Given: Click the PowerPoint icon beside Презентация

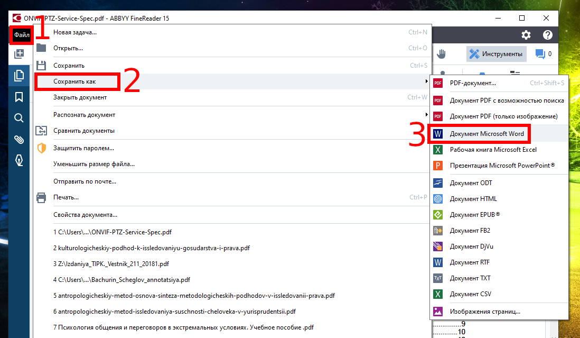Looking at the screenshot, I should click(438, 166).
